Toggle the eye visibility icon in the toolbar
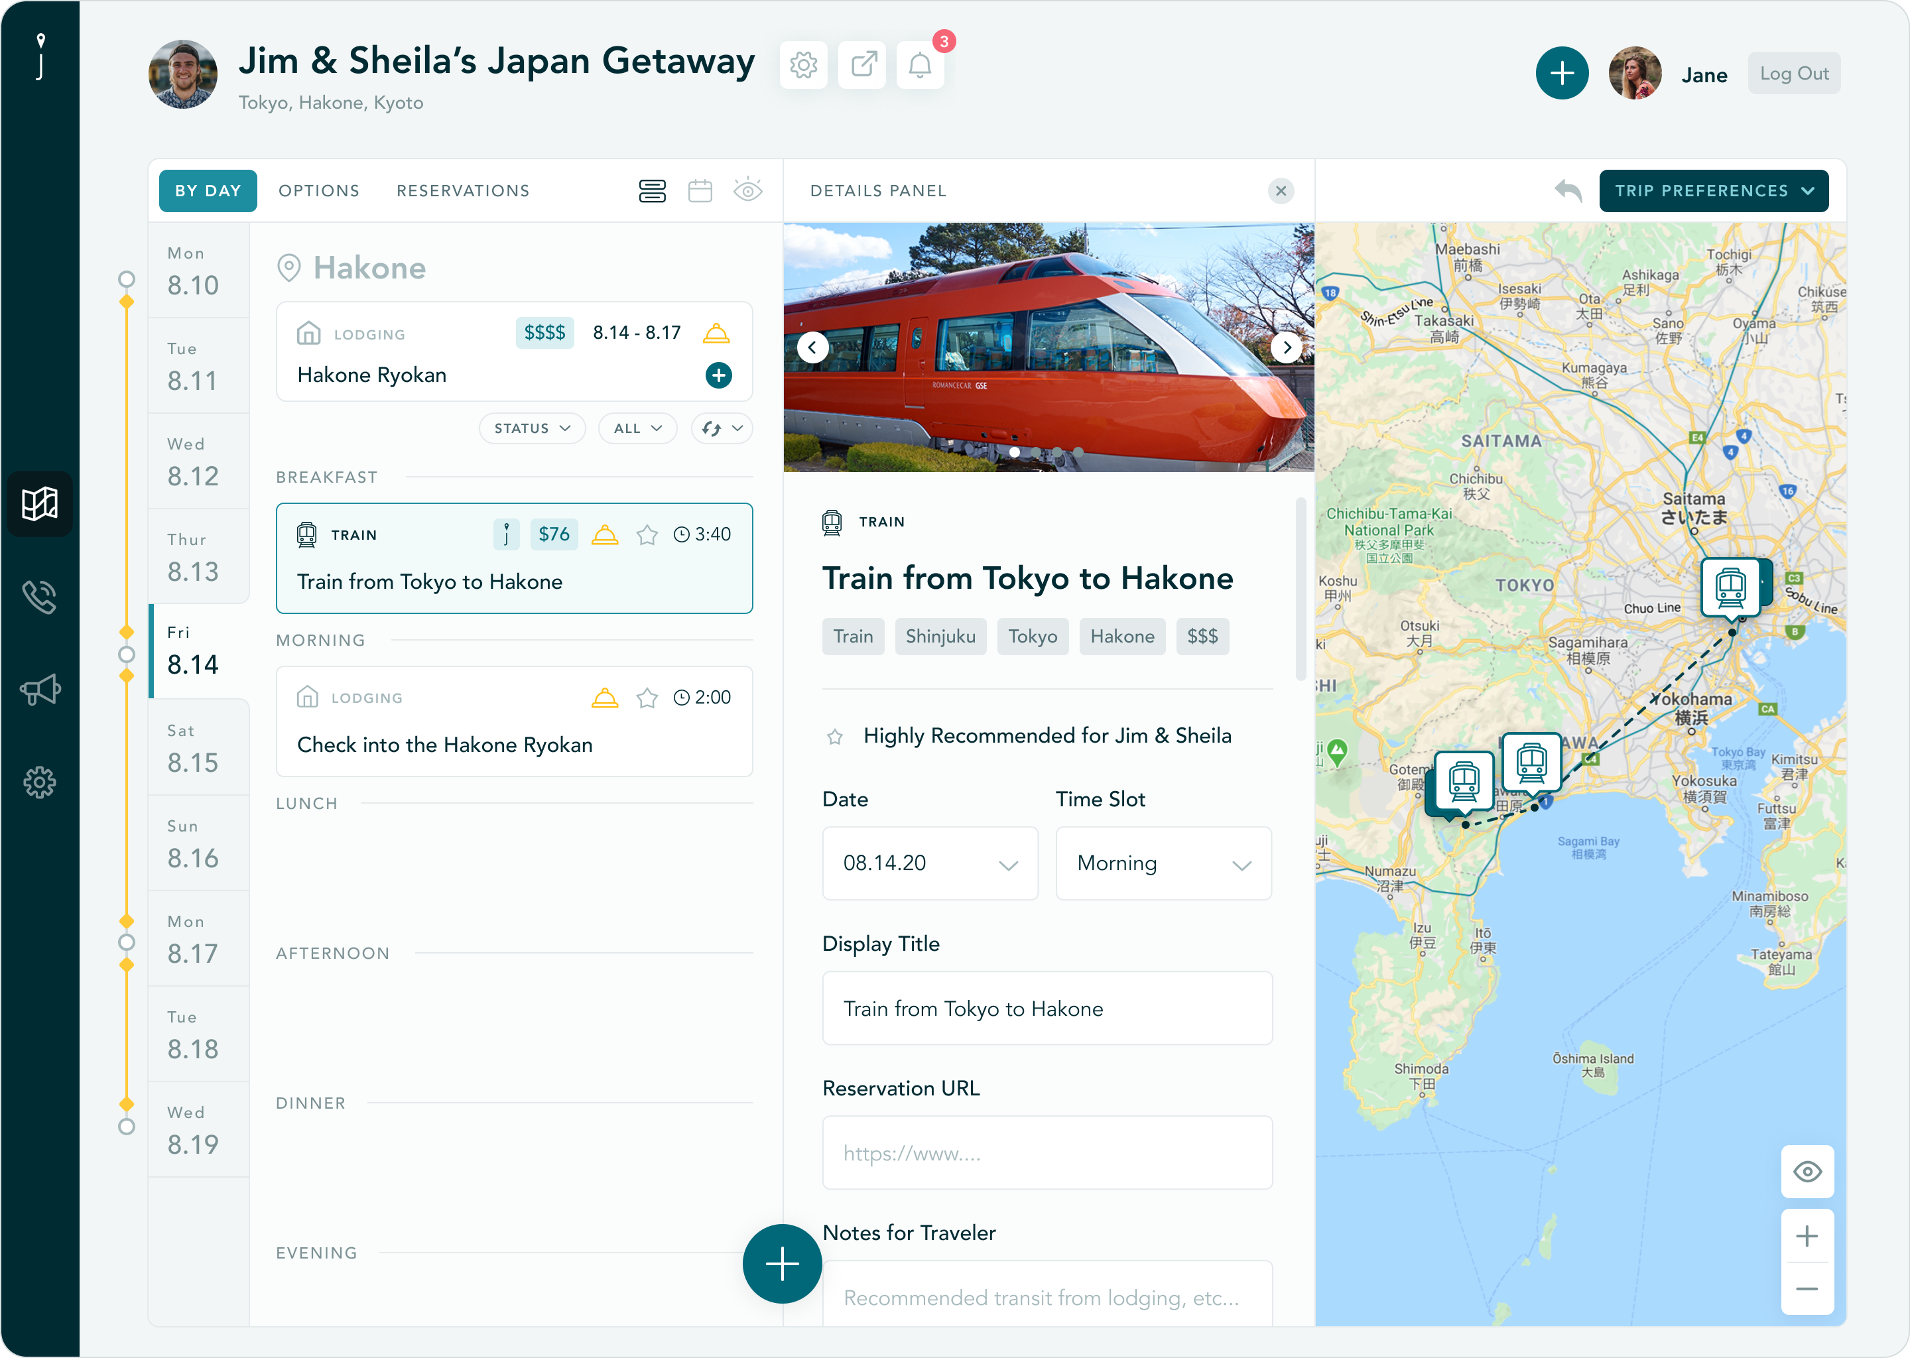Screen dimensions: 1910x1358 pyautogui.click(x=747, y=191)
